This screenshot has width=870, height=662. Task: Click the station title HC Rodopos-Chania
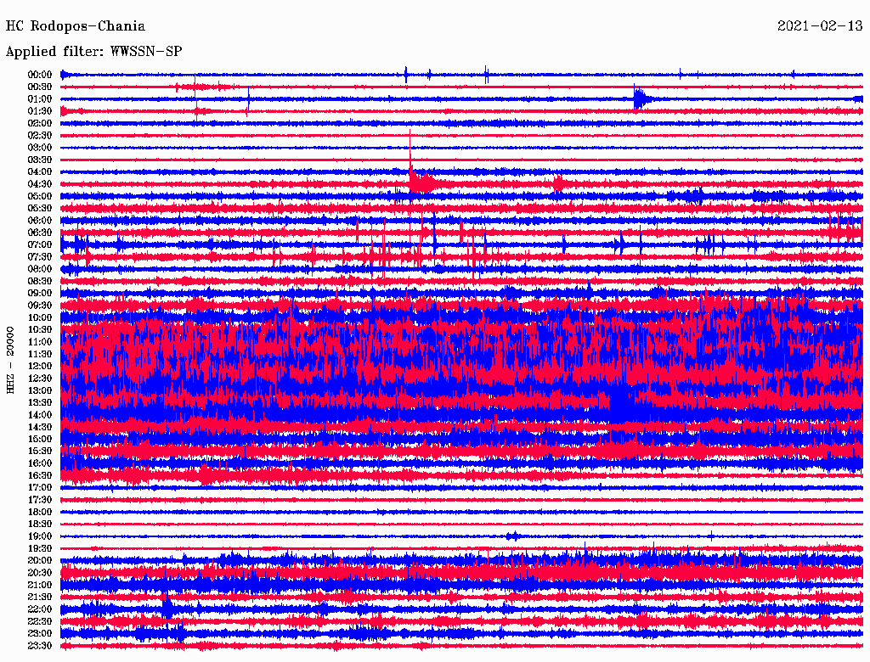pyautogui.click(x=76, y=26)
